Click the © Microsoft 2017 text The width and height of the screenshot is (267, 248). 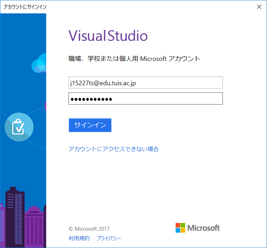point(89,229)
